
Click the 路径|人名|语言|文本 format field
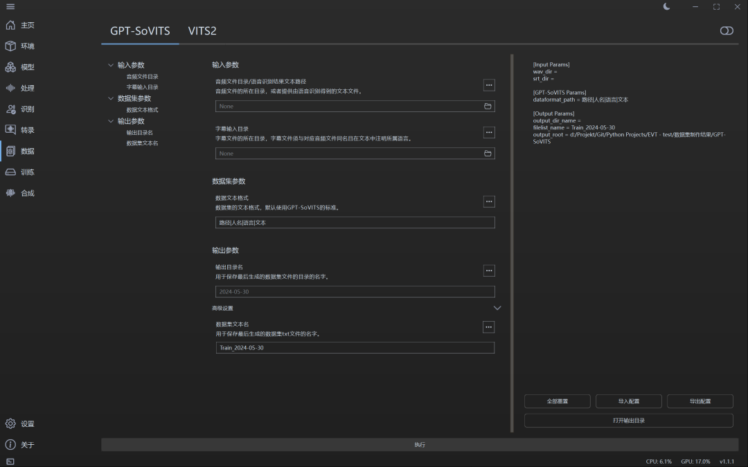tap(355, 223)
